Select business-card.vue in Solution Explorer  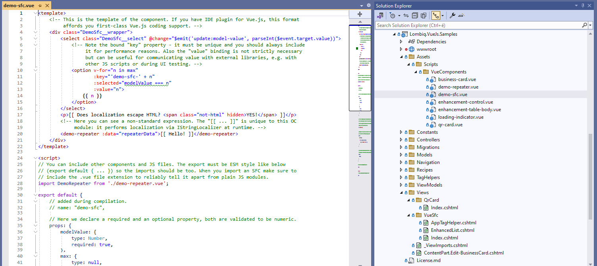coord(457,79)
